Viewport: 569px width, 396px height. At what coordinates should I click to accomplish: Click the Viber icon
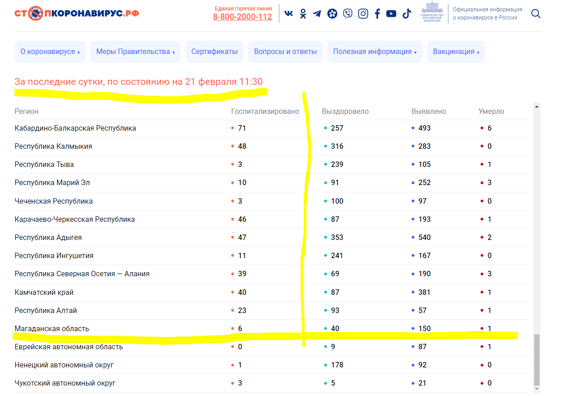(x=348, y=14)
